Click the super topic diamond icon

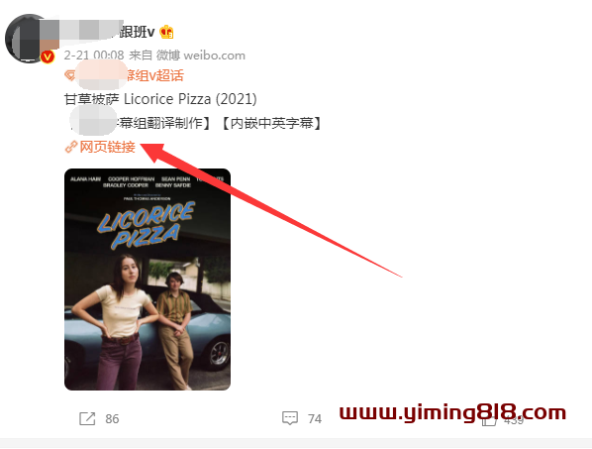70,75
